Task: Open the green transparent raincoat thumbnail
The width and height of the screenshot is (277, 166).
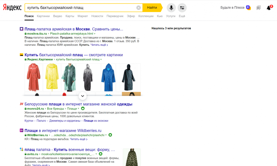Action: pos(68,77)
